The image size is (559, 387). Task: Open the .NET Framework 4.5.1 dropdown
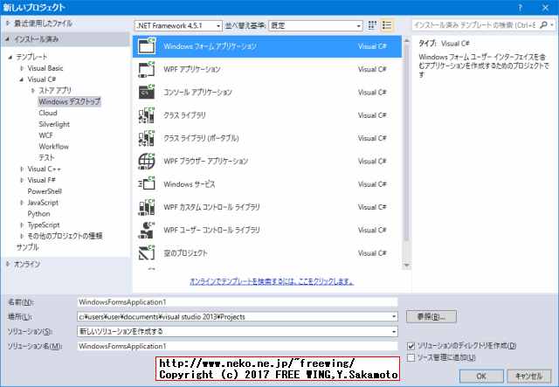178,25
